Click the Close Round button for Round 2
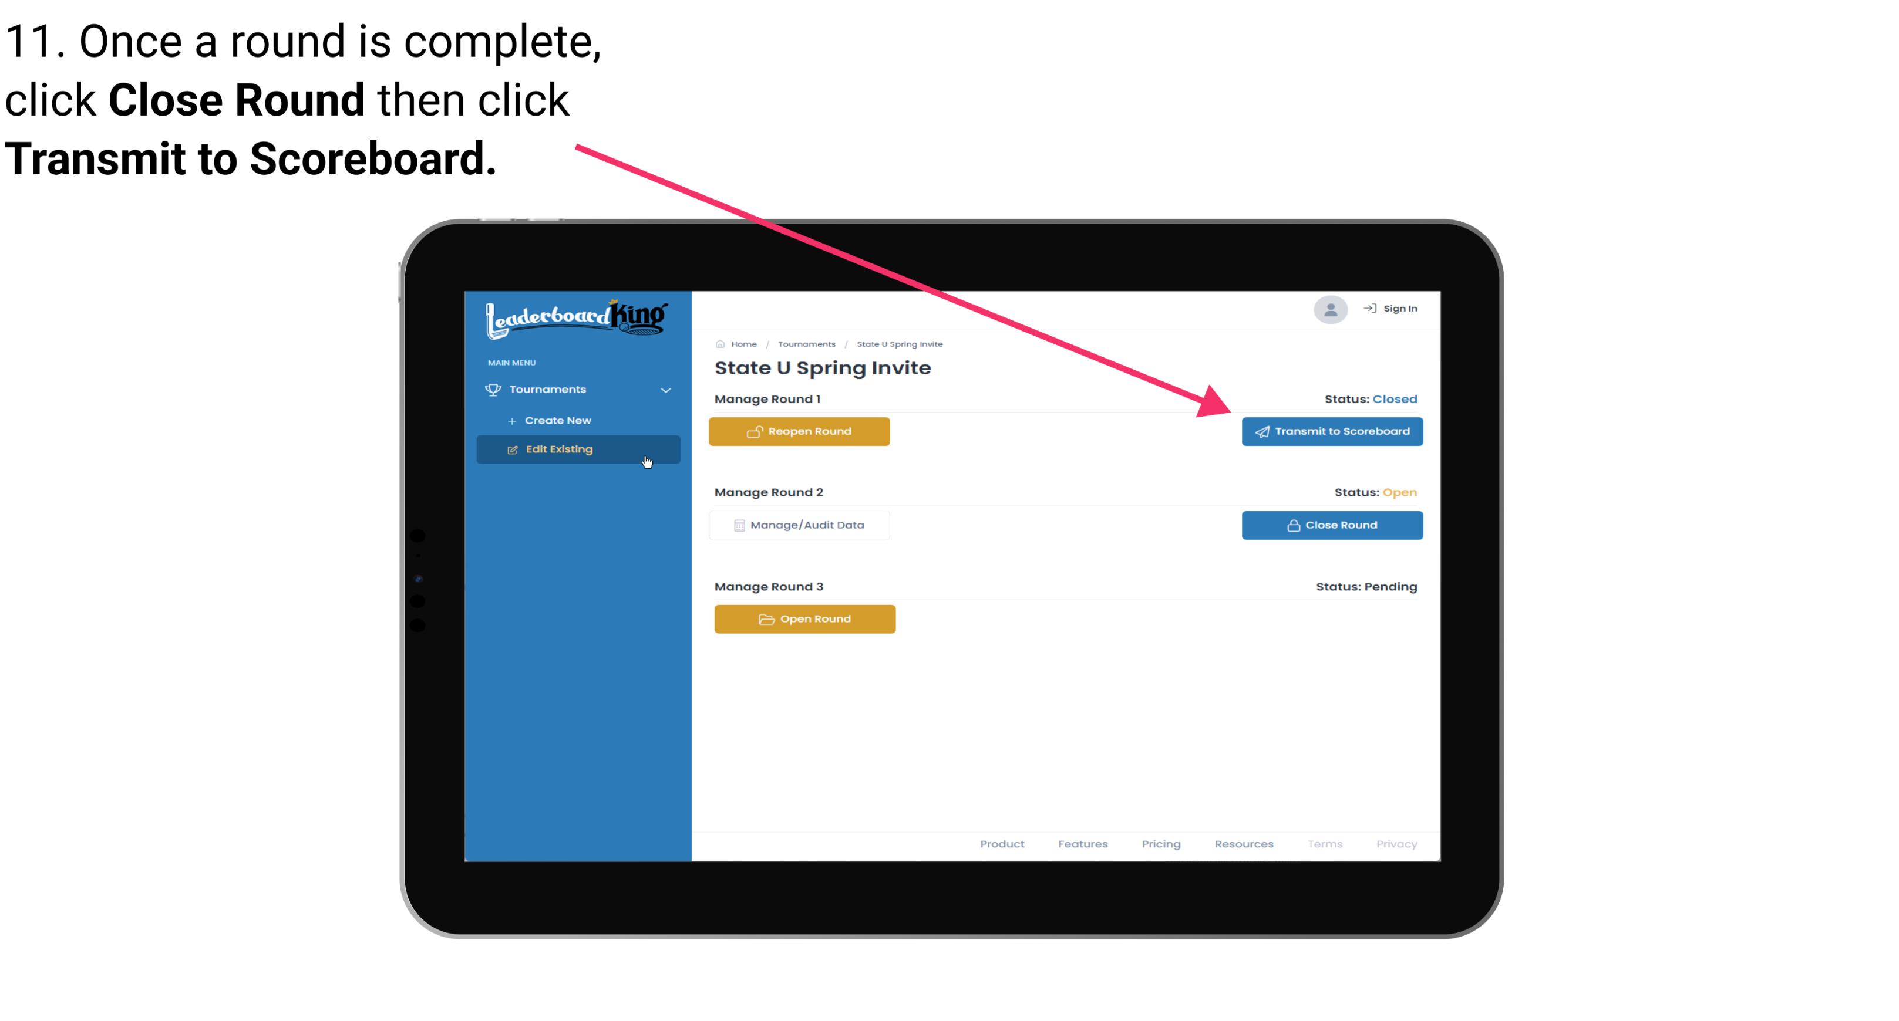The image size is (1899, 1021). point(1333,525)
